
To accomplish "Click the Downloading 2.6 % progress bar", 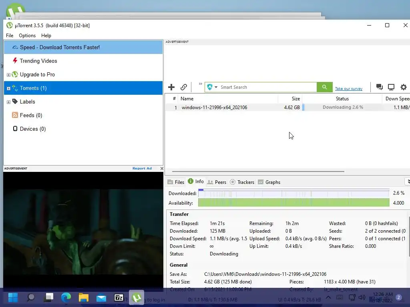I will coord(343,107).
